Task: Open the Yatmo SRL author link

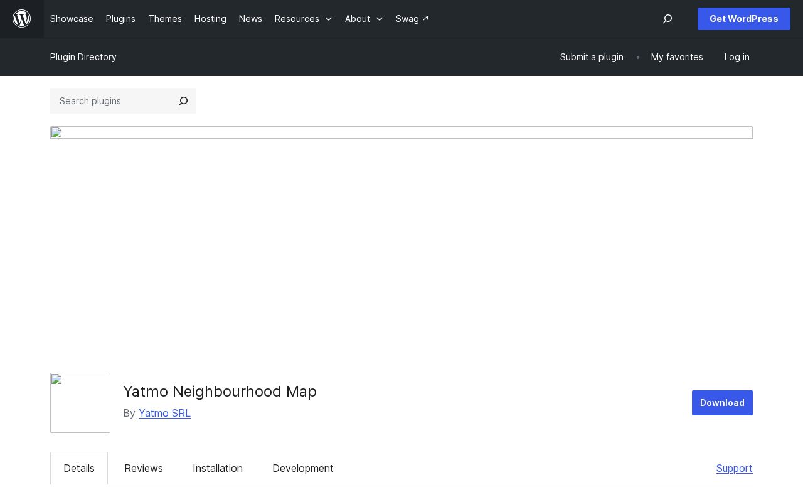Action: click(164, 413)
